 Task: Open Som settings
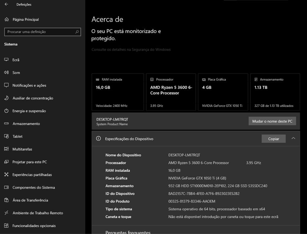(x=16, y=73)
